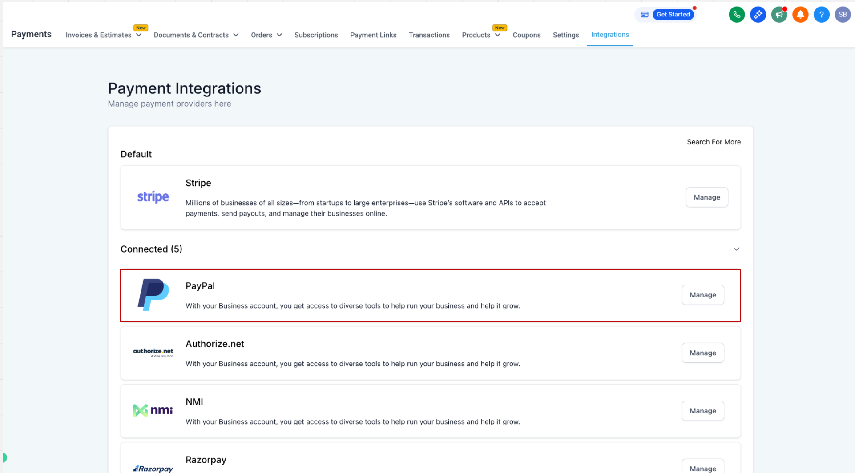Screen dimensions: 855x473
Task: Open the blue AI sparkle assistant icon
Action: [x=758, y=15]
